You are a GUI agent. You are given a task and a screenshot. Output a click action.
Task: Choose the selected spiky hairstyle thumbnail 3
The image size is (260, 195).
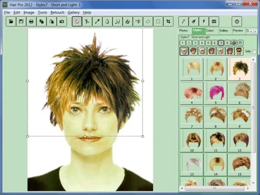point(240,69)
